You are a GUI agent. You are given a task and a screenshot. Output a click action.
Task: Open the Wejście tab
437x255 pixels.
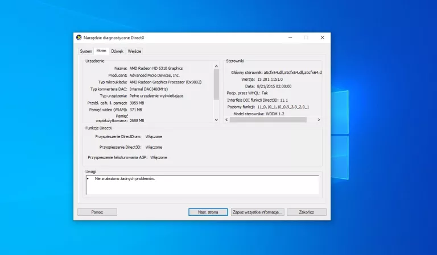pos(134,51)
